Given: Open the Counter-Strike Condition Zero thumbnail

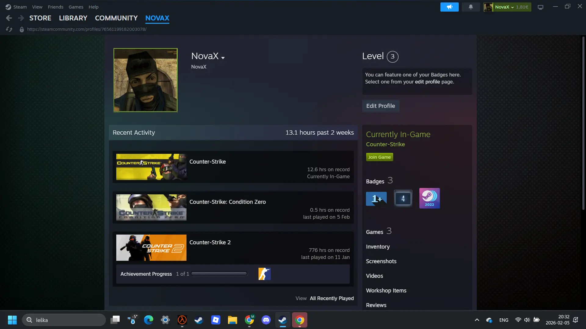Looking at the screenshot, I should point(151,207).
